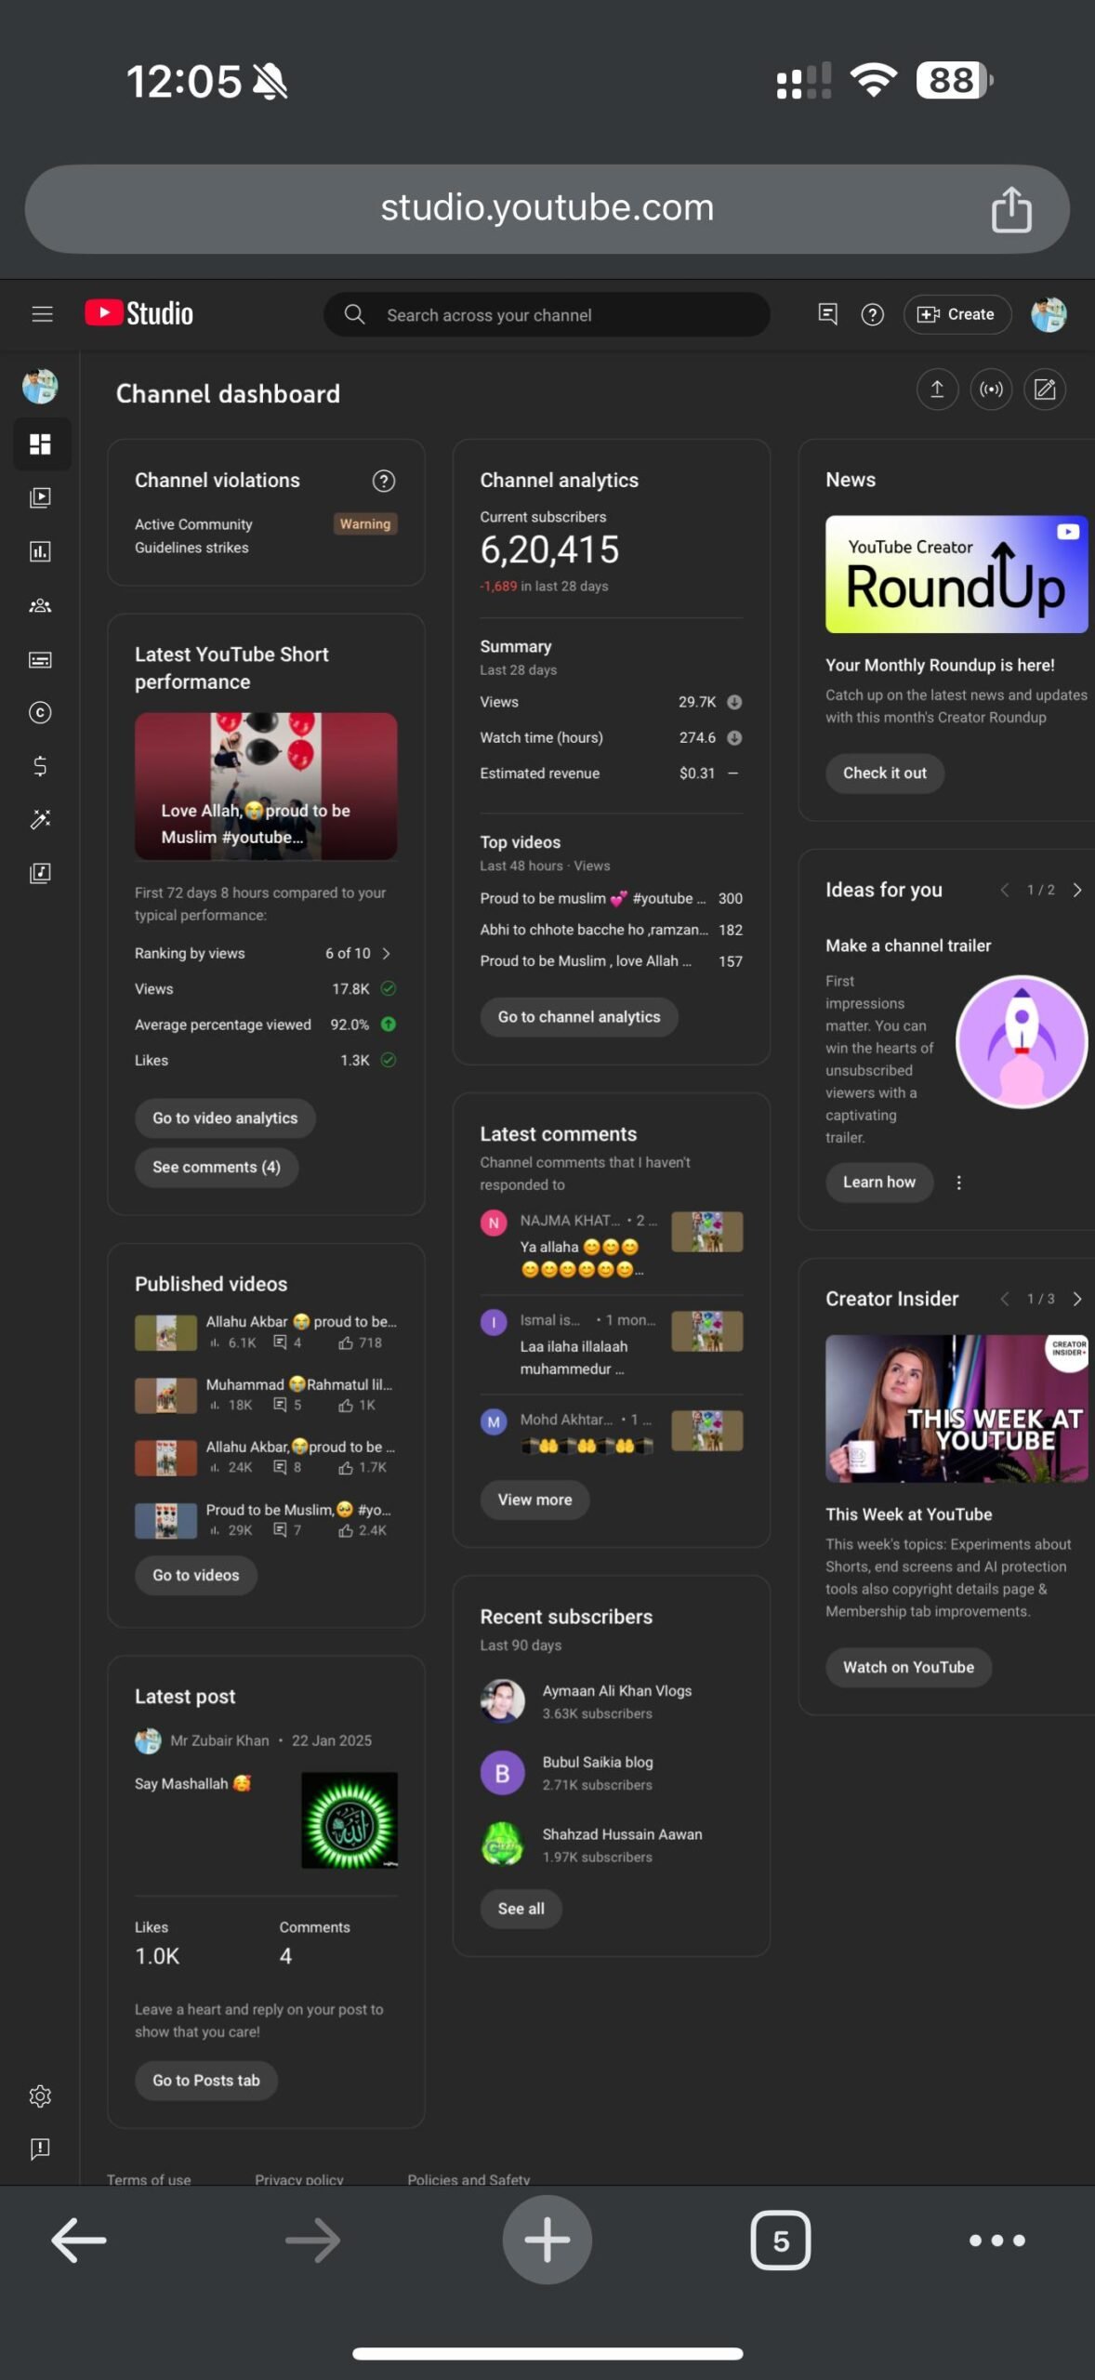1095x2380 pixels.
Task: Click the YouTube Studio logo
Action: (139, 313)
